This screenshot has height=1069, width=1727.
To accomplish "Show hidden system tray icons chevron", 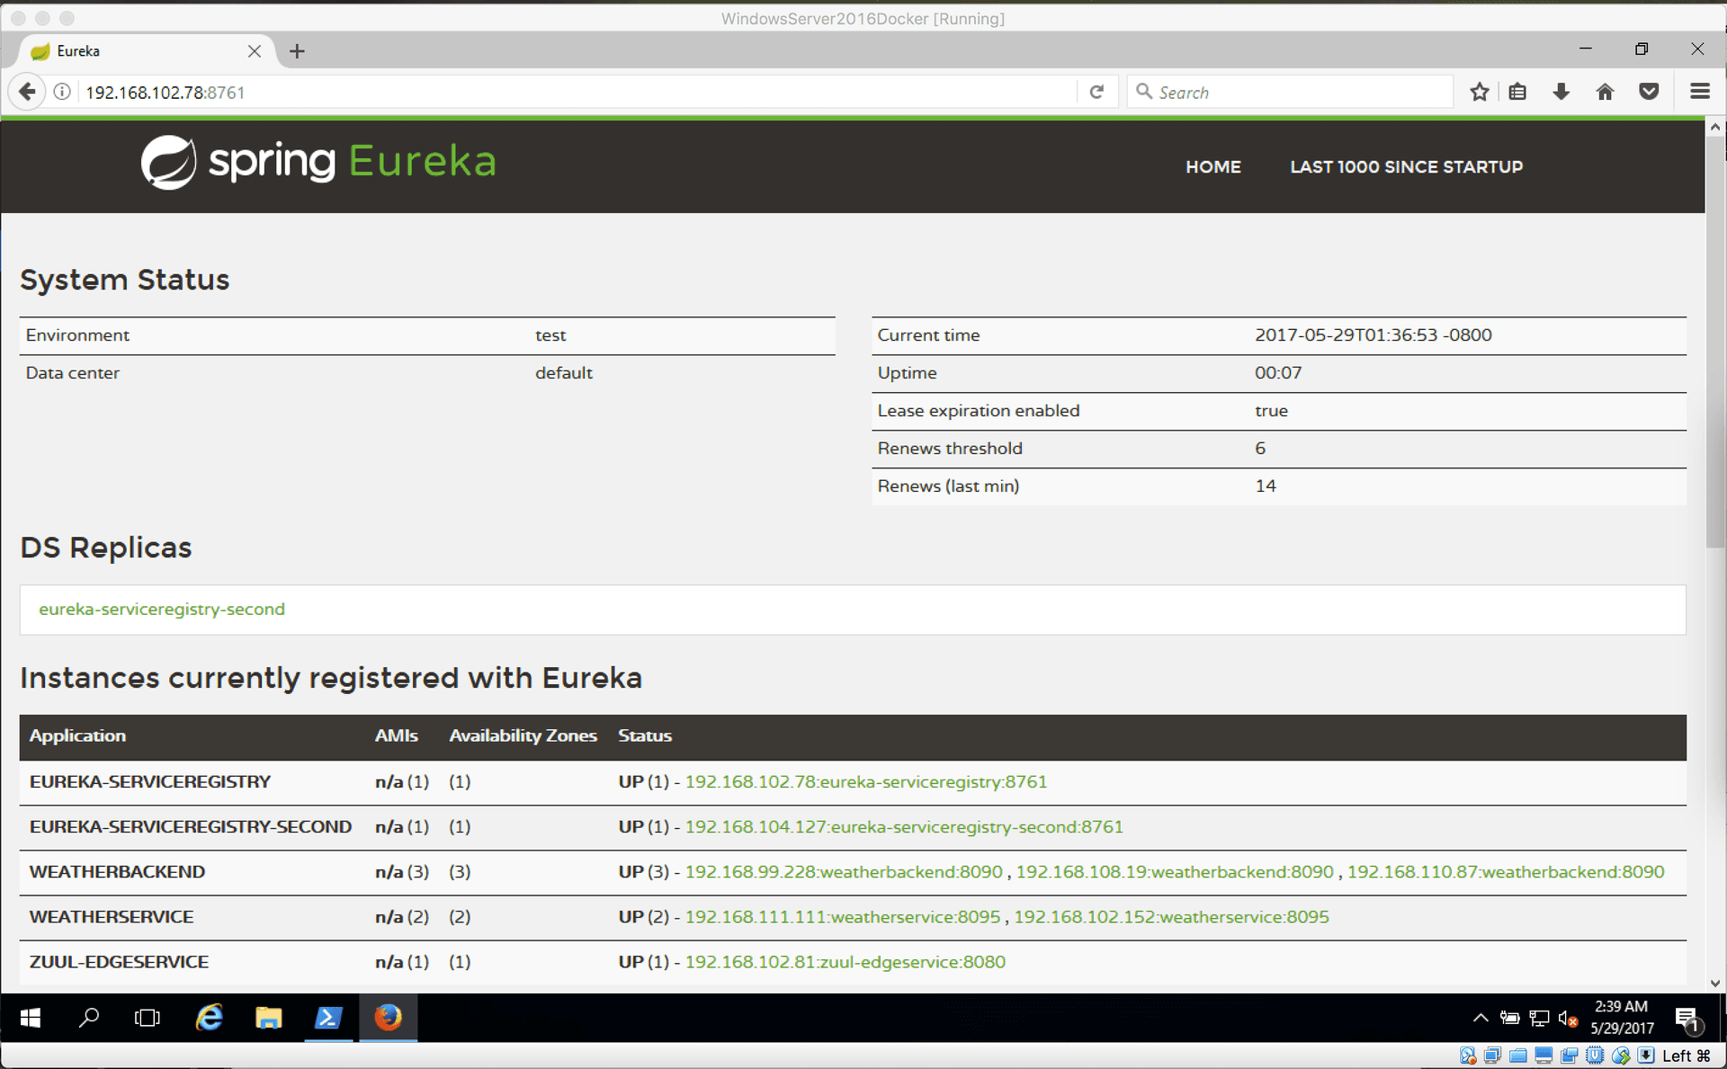I will click(1480, 1018).
